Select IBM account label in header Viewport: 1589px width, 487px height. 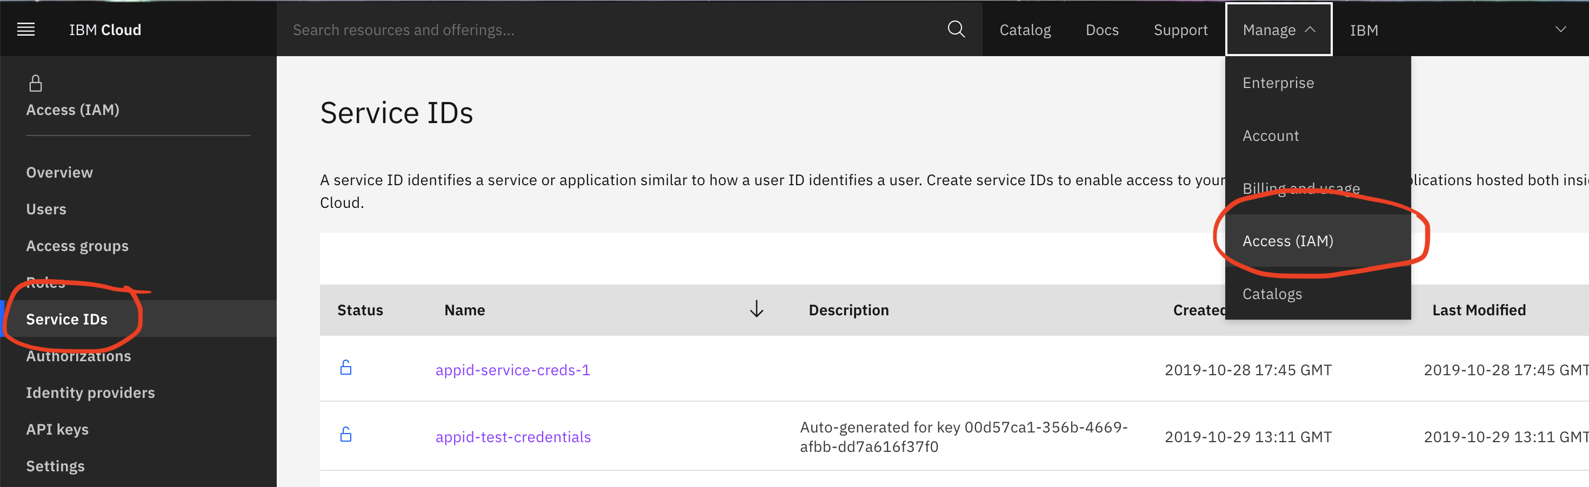point(1363,30)
